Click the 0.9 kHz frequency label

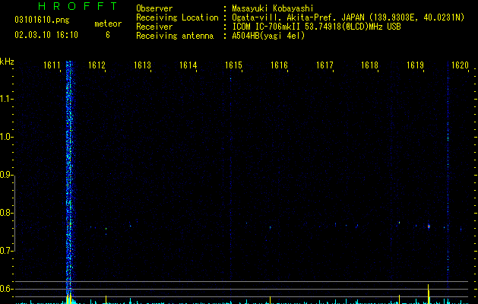6,175
